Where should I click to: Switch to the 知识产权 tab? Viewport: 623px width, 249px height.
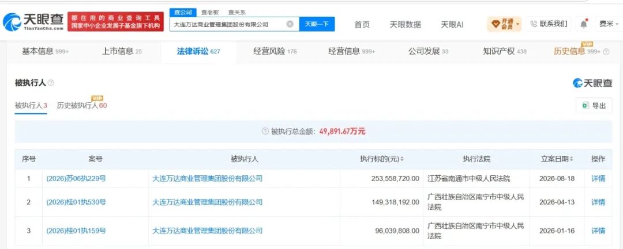click(505, 51)
